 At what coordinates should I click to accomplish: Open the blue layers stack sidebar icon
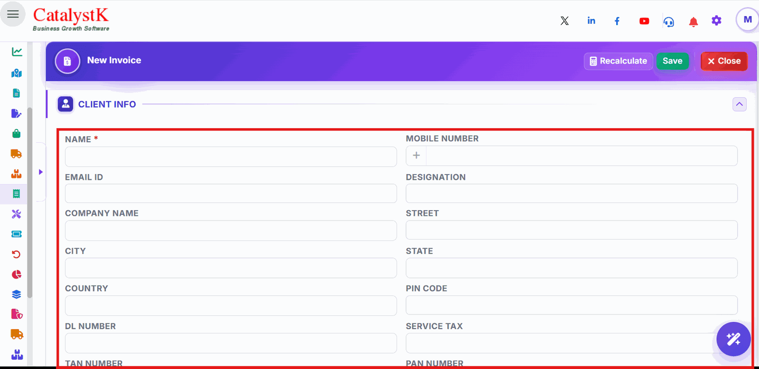(x=17, y=294)
